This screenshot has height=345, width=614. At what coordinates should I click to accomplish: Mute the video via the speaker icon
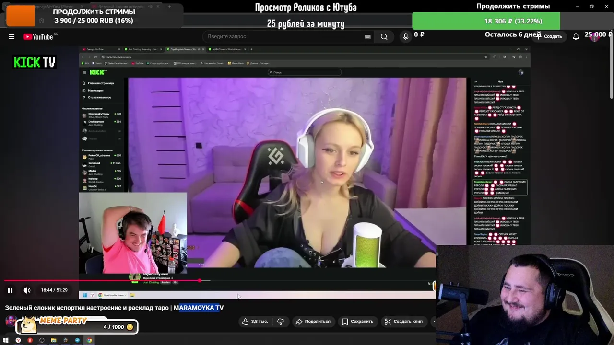[27, 290]
